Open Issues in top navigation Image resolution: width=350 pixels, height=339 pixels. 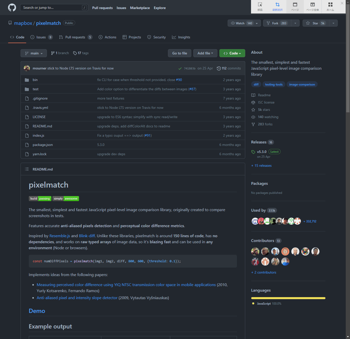click(x=121, y=8)
